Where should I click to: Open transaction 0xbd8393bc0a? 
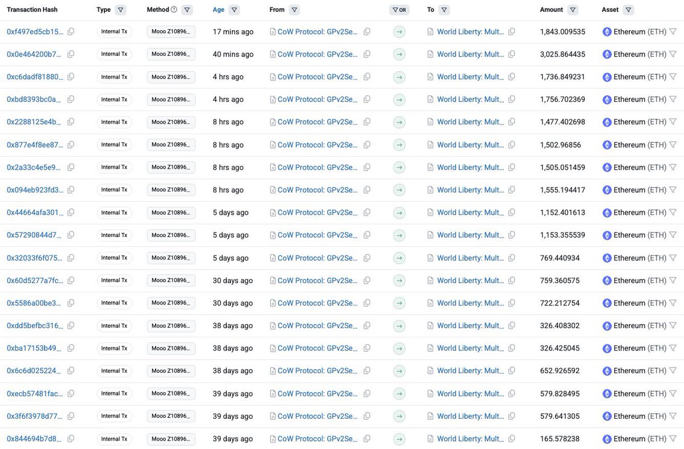(x=34, y=99)
